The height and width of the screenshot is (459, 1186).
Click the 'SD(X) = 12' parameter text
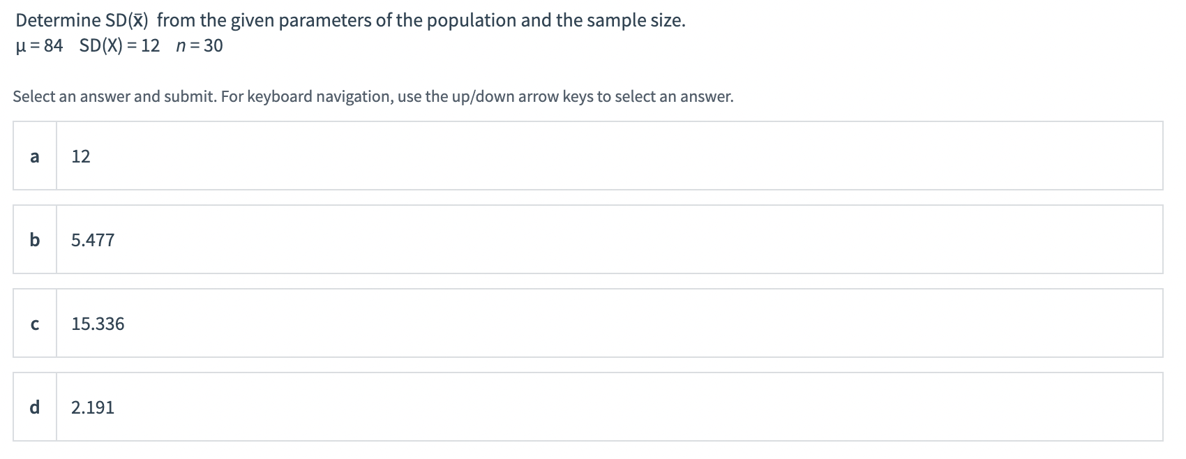[119, 46]
